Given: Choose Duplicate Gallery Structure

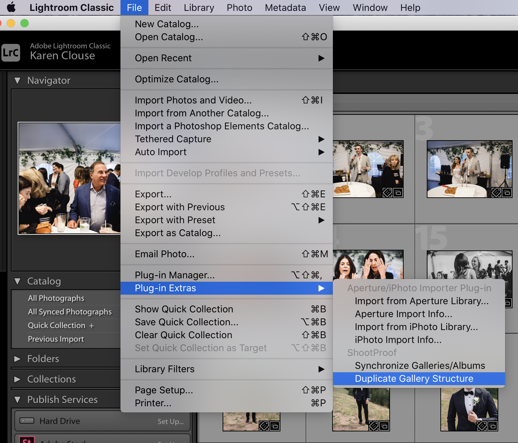Looking at the screenshot, I should point(419,379).
